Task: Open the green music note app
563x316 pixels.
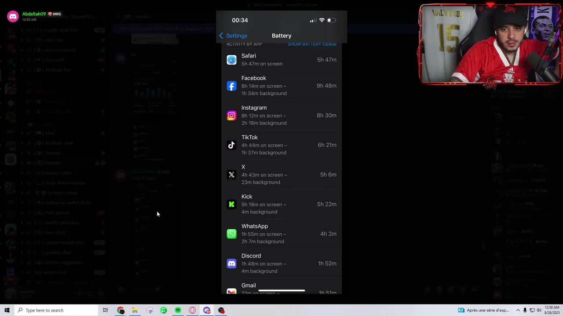Action: 164,310
